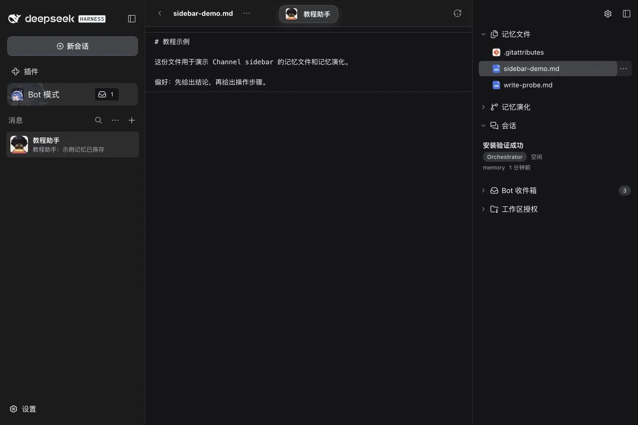Open the 消息 more options ellipsis

115,120
